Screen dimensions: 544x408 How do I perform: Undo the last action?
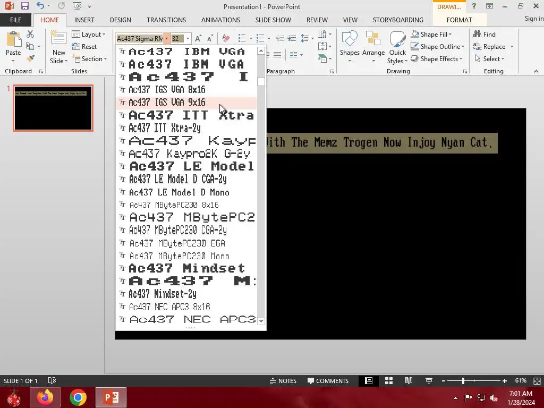(x=40, y=6)
